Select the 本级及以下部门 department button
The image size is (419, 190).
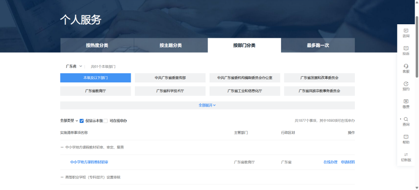[95, 78]
